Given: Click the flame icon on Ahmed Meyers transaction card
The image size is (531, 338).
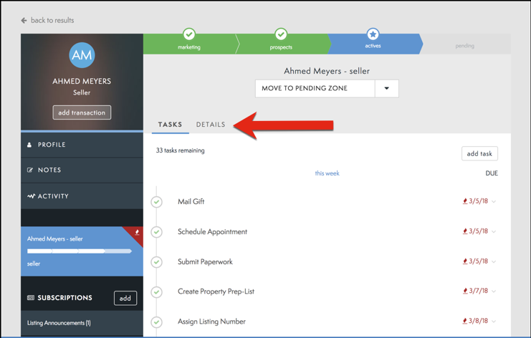Looking at the screenshot, I should (137, 233).
